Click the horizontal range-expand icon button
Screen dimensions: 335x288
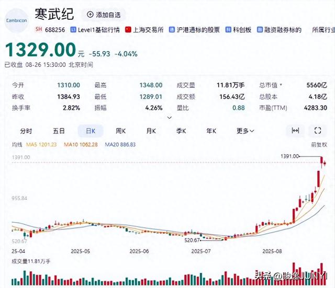(x=295, y=130)
